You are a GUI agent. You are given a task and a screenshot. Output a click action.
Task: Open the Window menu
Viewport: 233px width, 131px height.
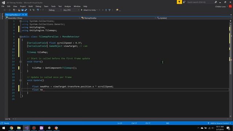77,7
